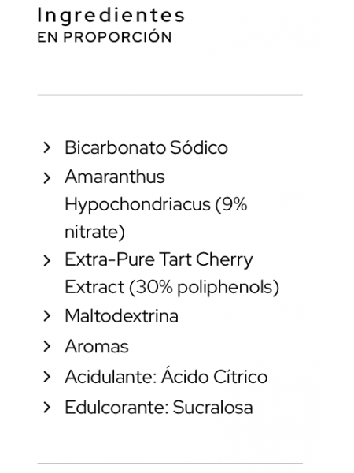This screenshot has width=354, height=473.
Task: Click the EN PROPORCIÓN subtitle
Action: [105, 37]
